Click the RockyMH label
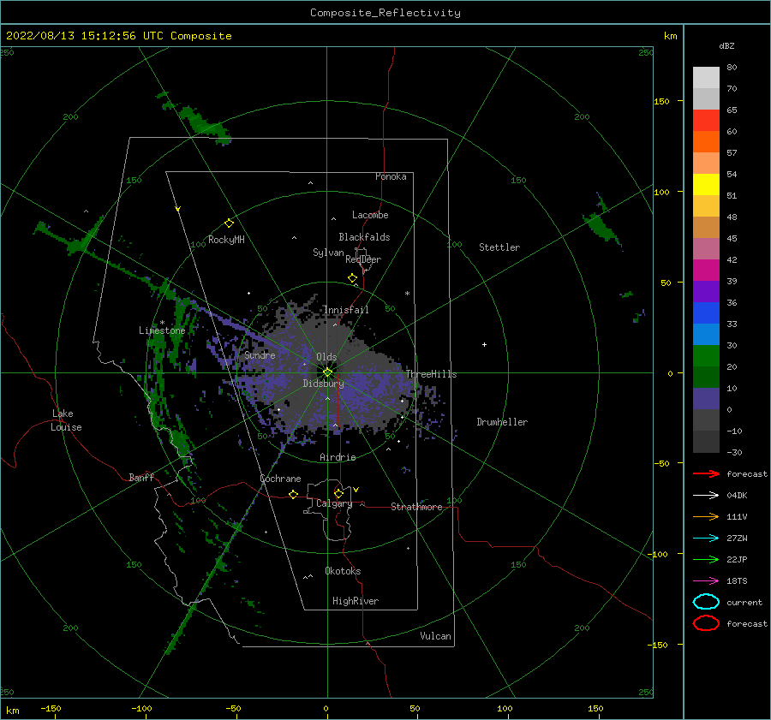The image size is (771, 720). click(226, 240)
